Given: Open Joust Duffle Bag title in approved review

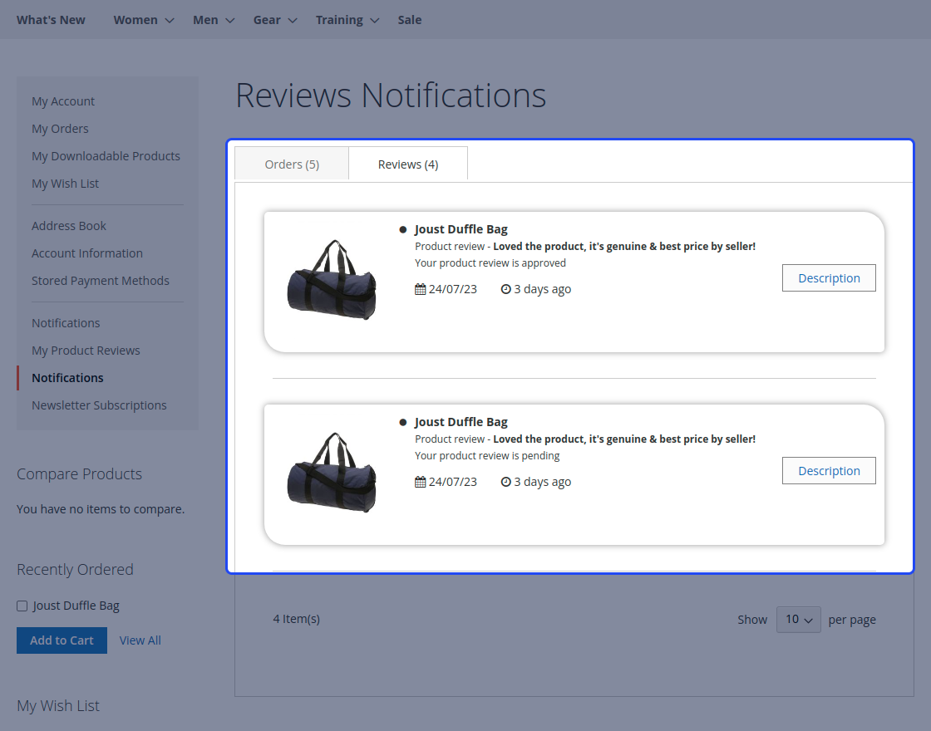Looking at the screenshot, I should [461, 229].
